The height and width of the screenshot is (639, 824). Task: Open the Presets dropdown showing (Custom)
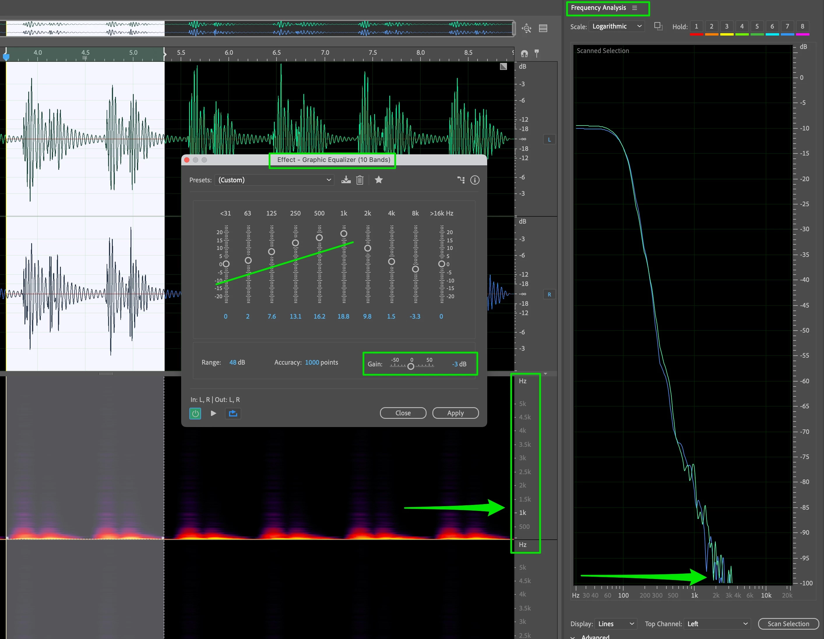point(274,180)
